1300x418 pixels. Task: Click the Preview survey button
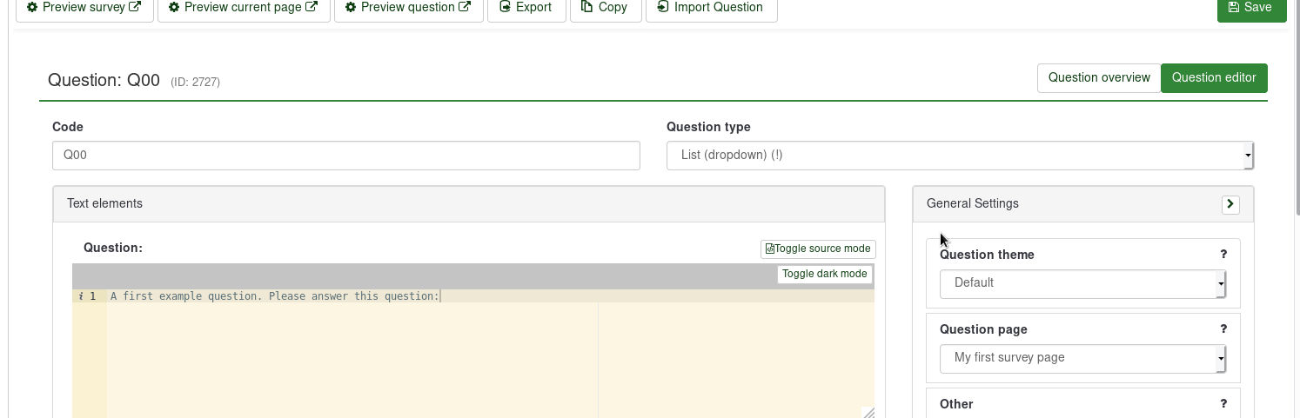pyautogui.click(x=84, y=8)
